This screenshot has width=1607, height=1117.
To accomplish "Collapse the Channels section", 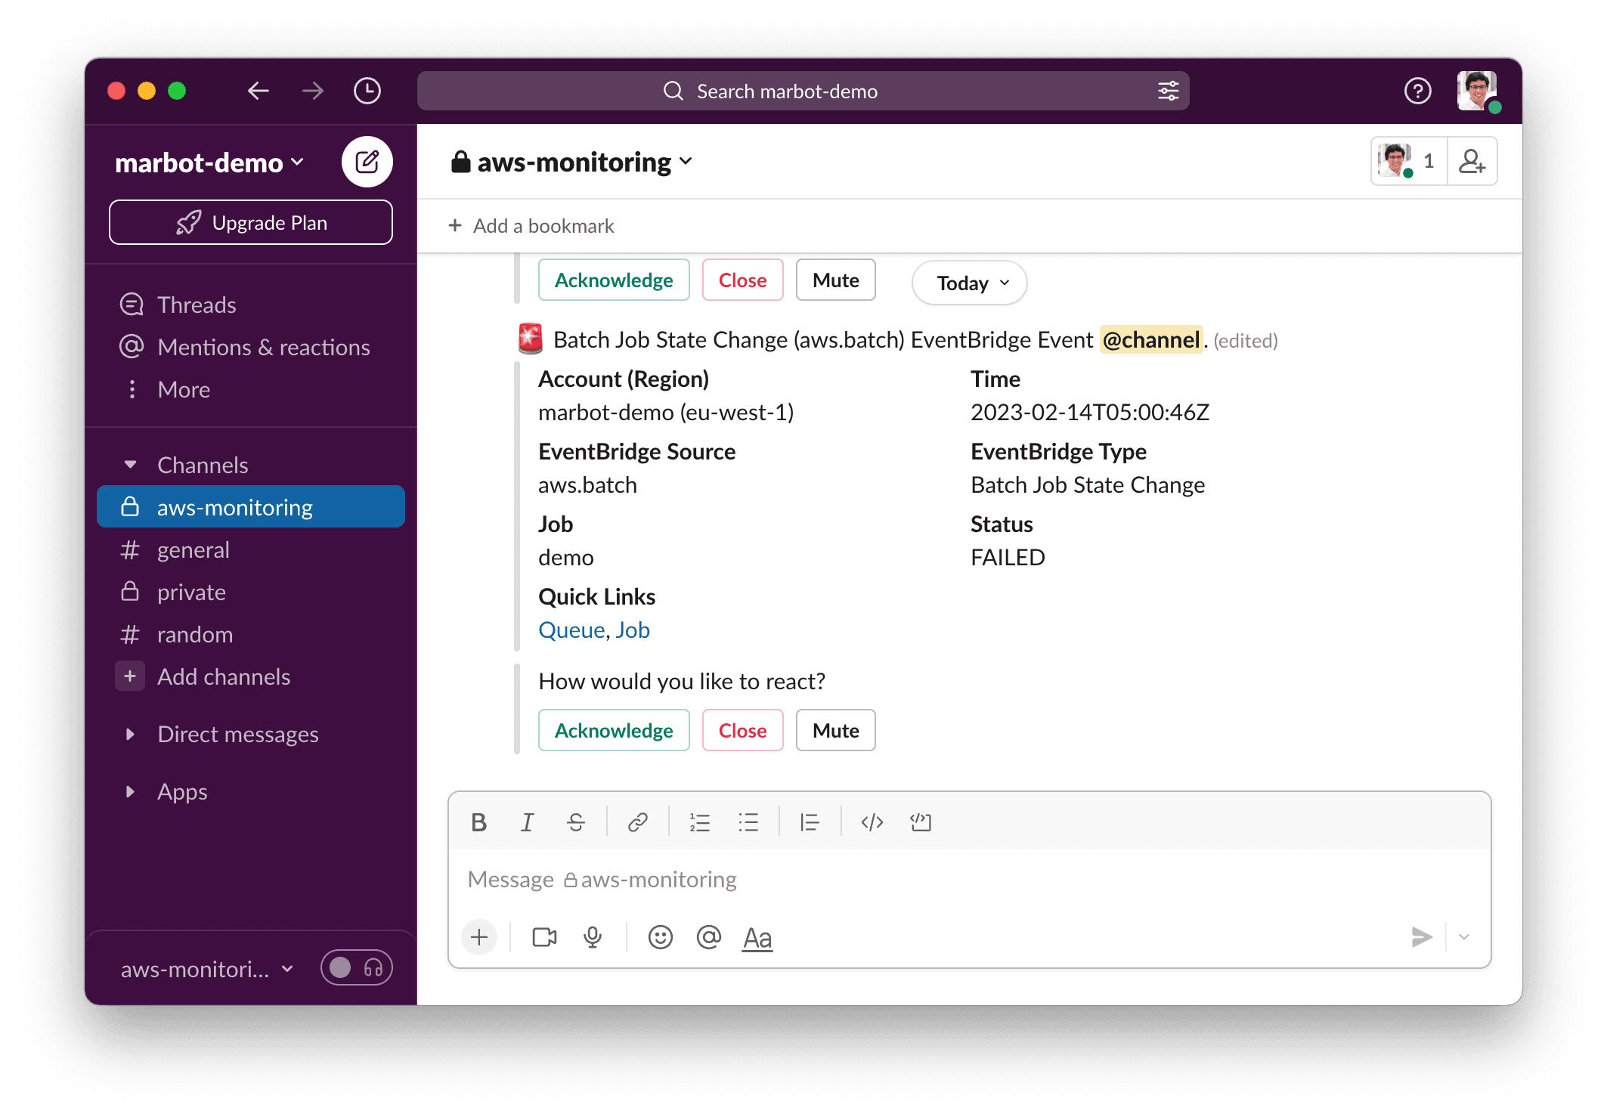I will pos(131,464).
